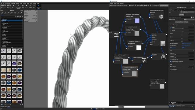Viewport: 195px width, 110px height.
Task: Select Colors tab icon in Library
Action: pyautogui.click(x=5, y=13)
